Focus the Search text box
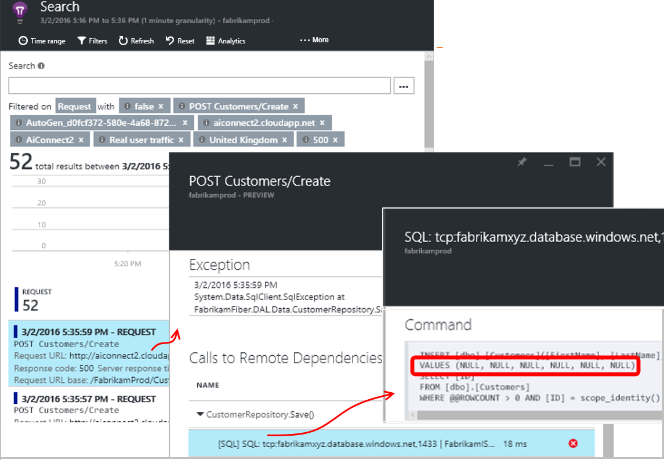The height and width of the screenshot is (460, 664). pyautogui.click(x=199, y=86)
